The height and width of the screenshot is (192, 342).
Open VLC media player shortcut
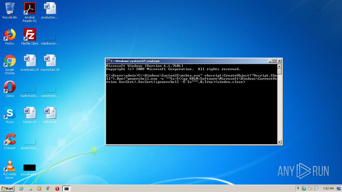click(10, 169)
